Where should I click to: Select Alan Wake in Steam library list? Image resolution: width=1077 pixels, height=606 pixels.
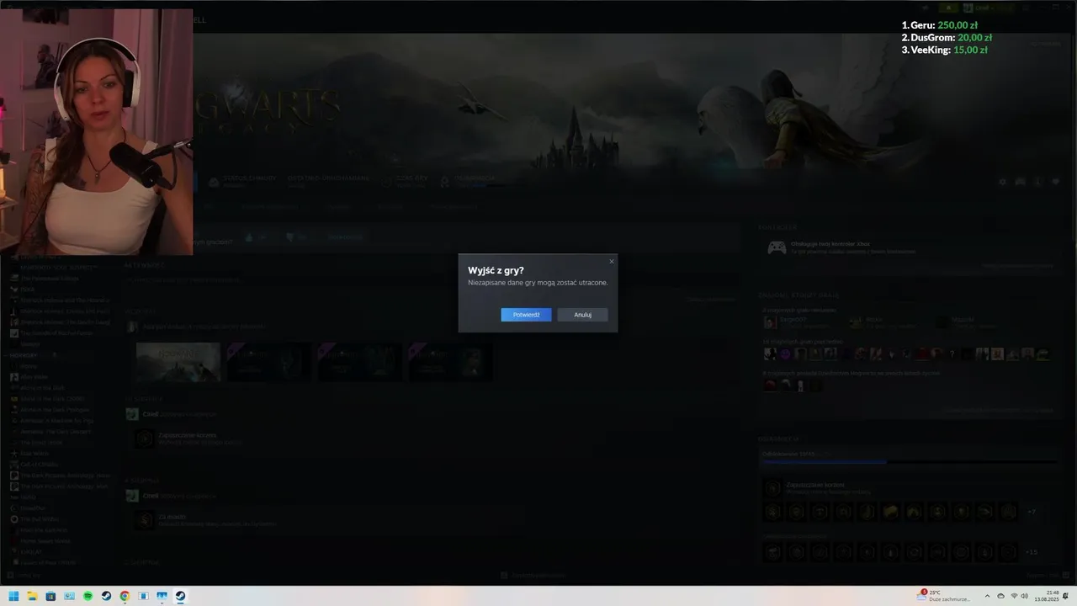(34, 377)
